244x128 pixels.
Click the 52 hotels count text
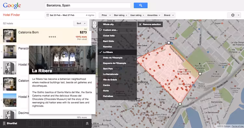[x=8, y=24]
